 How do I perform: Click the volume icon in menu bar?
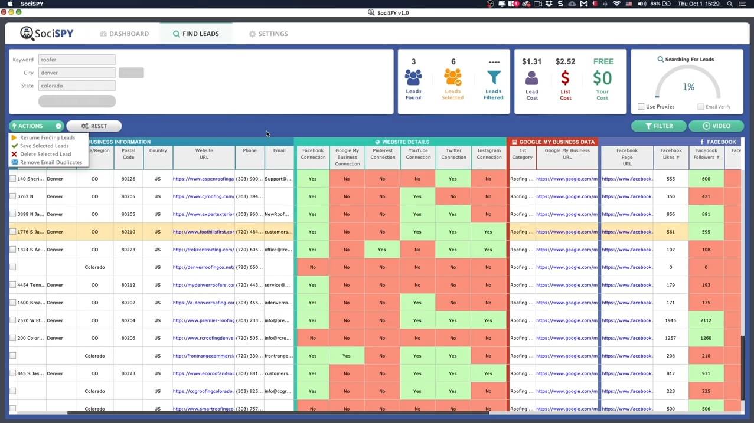[x=641, y=4]
